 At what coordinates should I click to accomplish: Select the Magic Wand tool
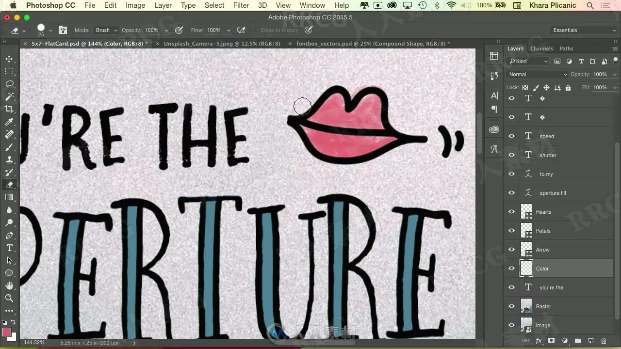pyautogui.click(x=9, y=96)
